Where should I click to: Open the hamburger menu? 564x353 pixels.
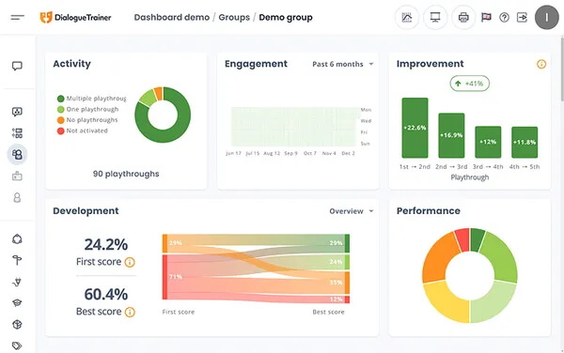pyautogui.click(x=17, y=17)
